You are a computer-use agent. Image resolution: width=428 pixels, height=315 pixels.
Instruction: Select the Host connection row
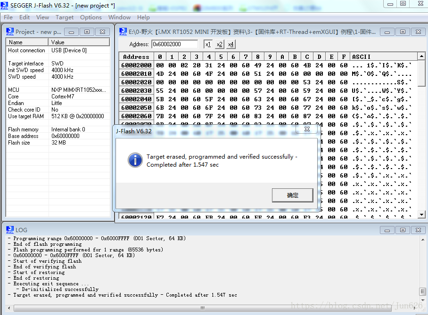click(58, 50)
